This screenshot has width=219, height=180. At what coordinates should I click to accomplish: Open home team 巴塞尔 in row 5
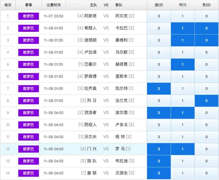(90, 64)
